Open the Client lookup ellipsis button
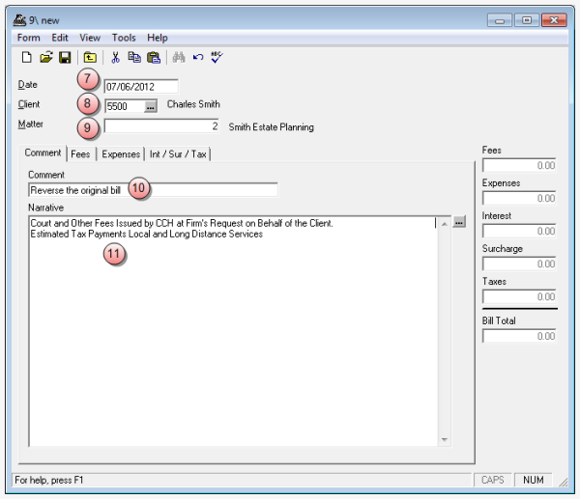580x499 pixels. click(150, 106)
